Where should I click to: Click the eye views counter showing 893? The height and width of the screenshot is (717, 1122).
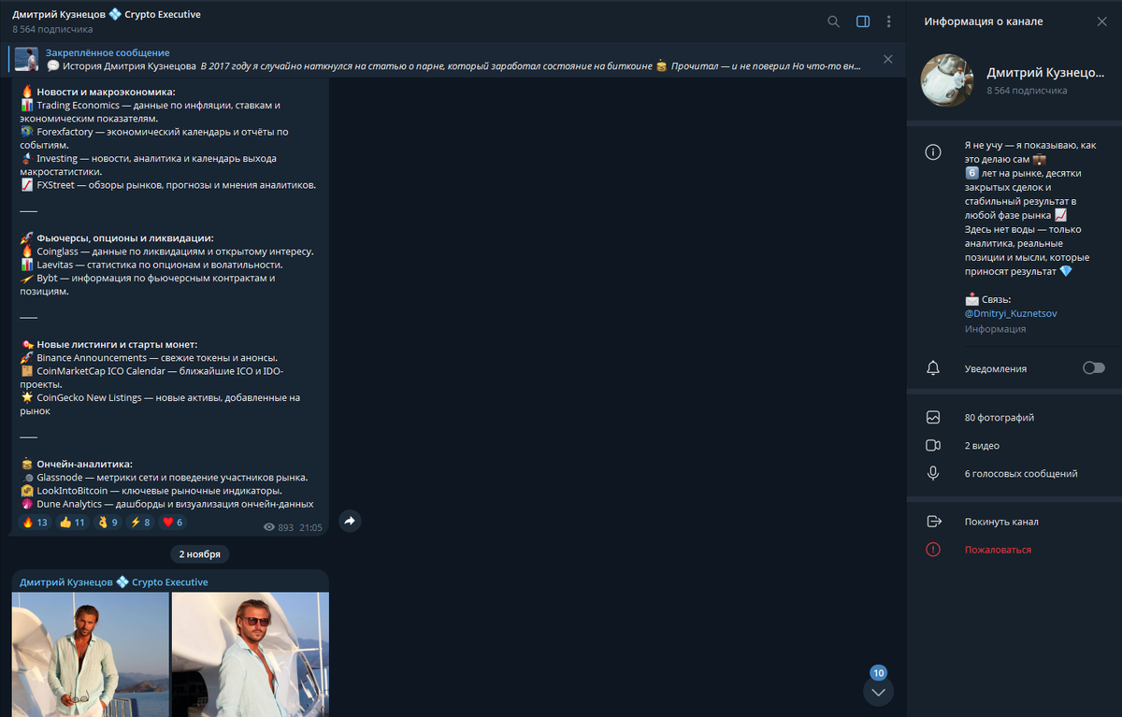(x=279, y=527)
